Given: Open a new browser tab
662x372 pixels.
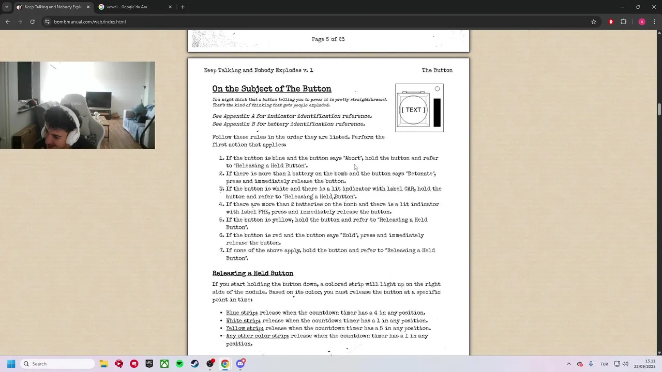Looking at the screenshot, I should (183, 7).
